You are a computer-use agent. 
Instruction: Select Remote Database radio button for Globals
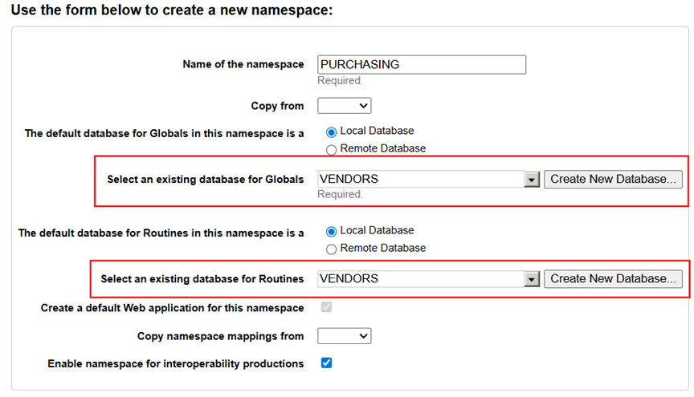click(x=331, y=148)
